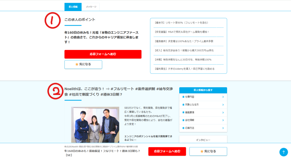291x159 pixels.
Task: Click star icon in bottom bar 気になる button
Action: [x=202, y=151]
